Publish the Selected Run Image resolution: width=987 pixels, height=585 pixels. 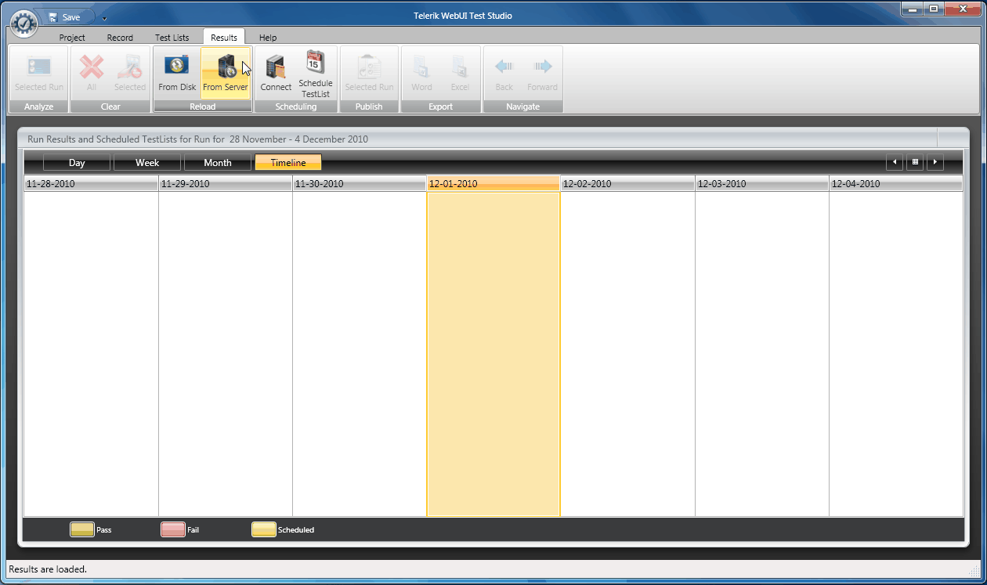369,74
